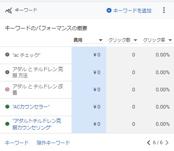
Task: Toggle green status dot for "ACカウンセラー"
Action: point(7,107)
